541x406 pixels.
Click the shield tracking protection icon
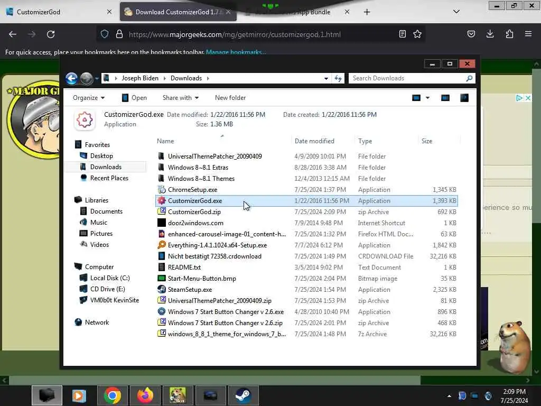(105, 34)
